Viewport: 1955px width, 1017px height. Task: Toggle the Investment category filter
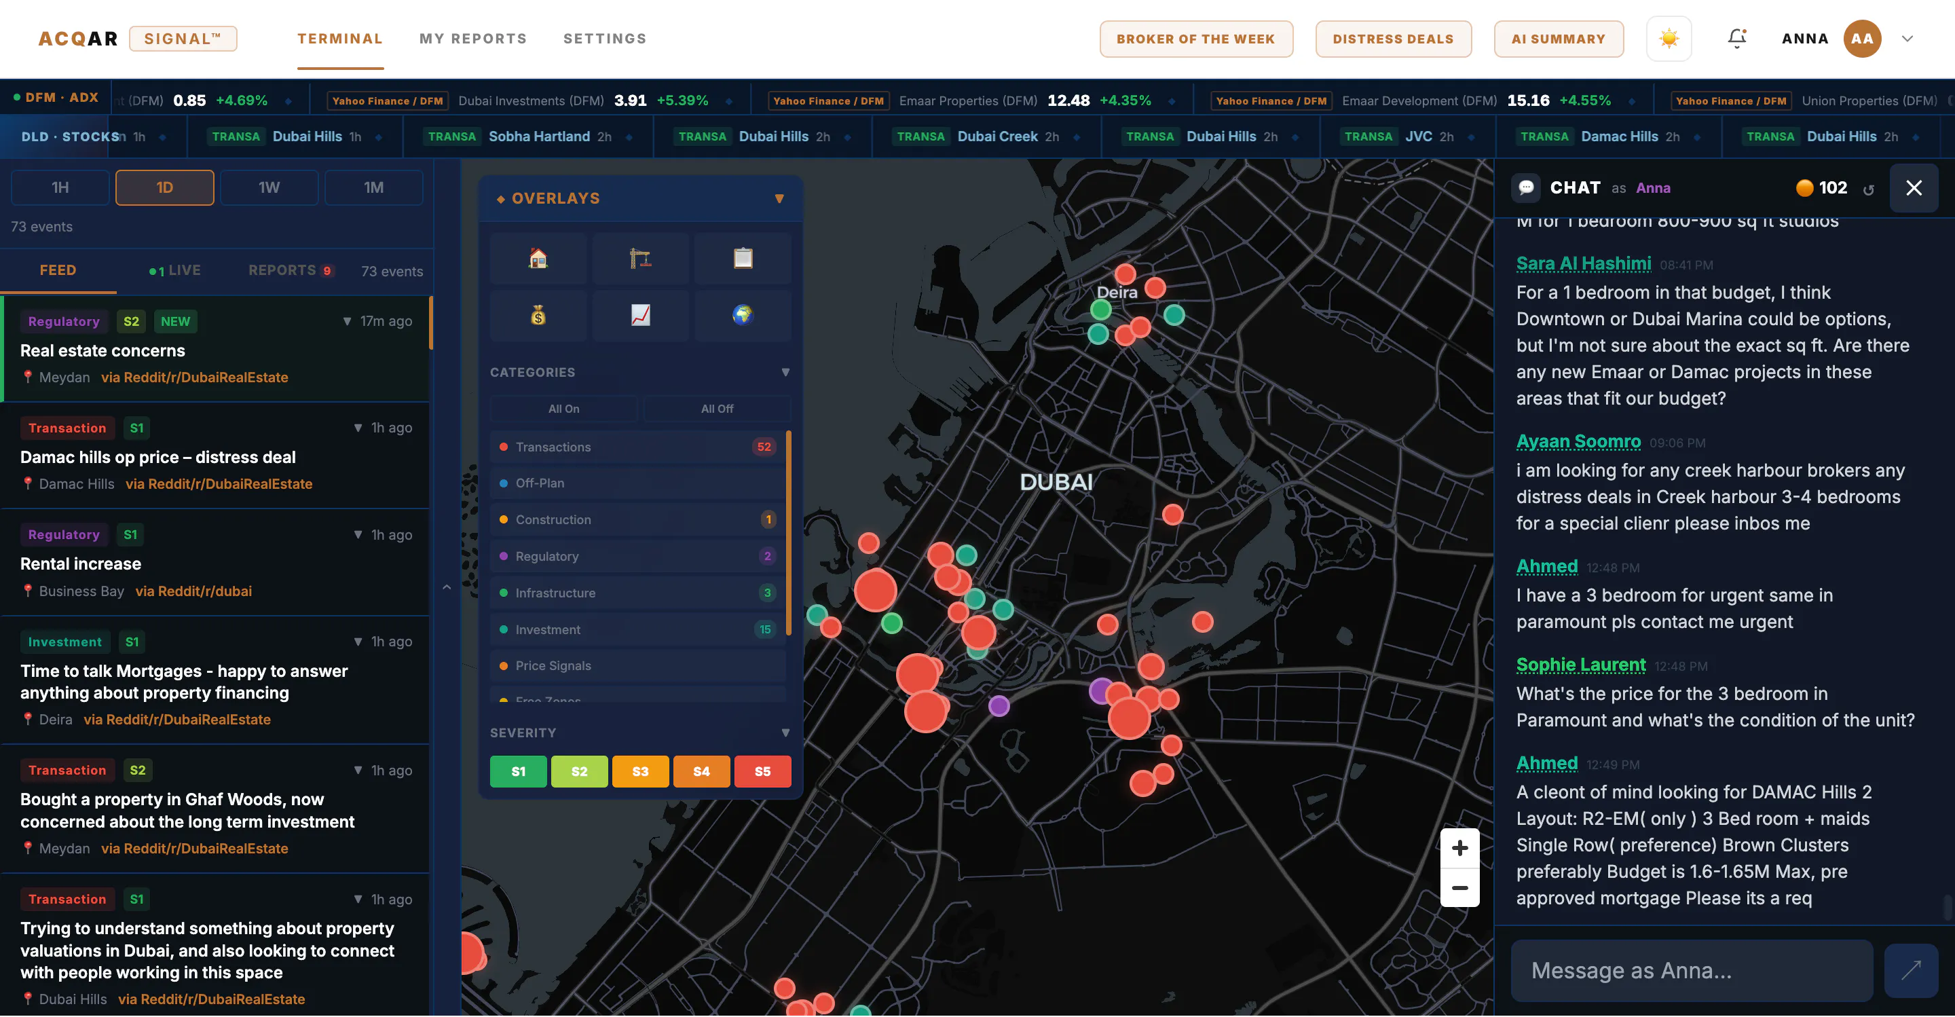637,629
